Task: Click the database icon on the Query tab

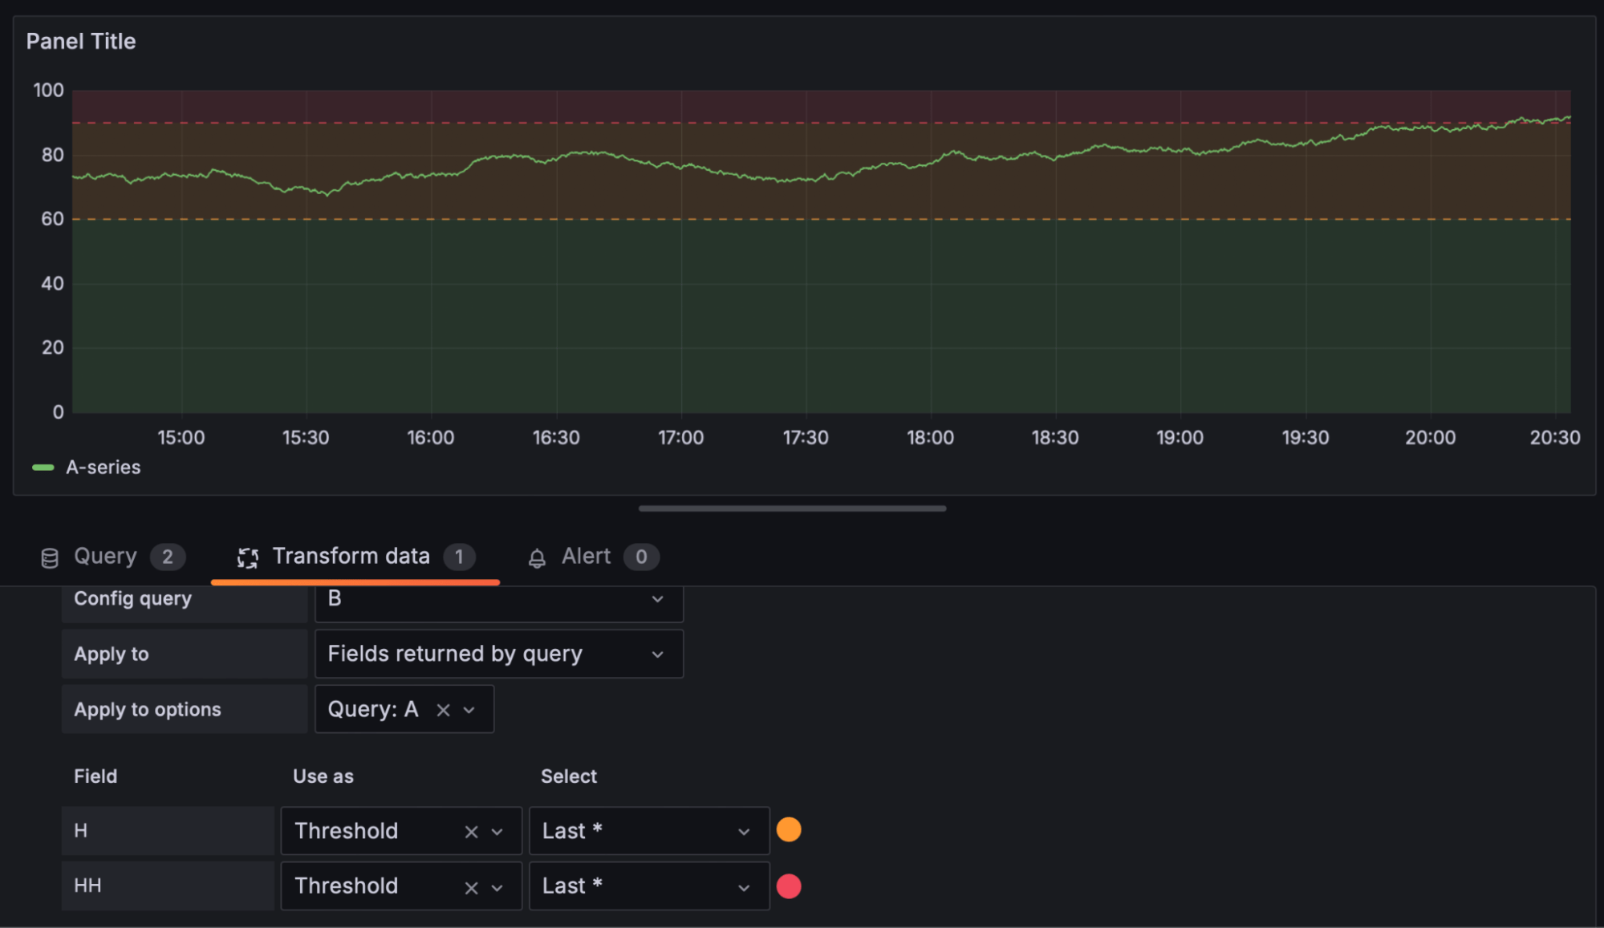Action: [x=49, y=557]
